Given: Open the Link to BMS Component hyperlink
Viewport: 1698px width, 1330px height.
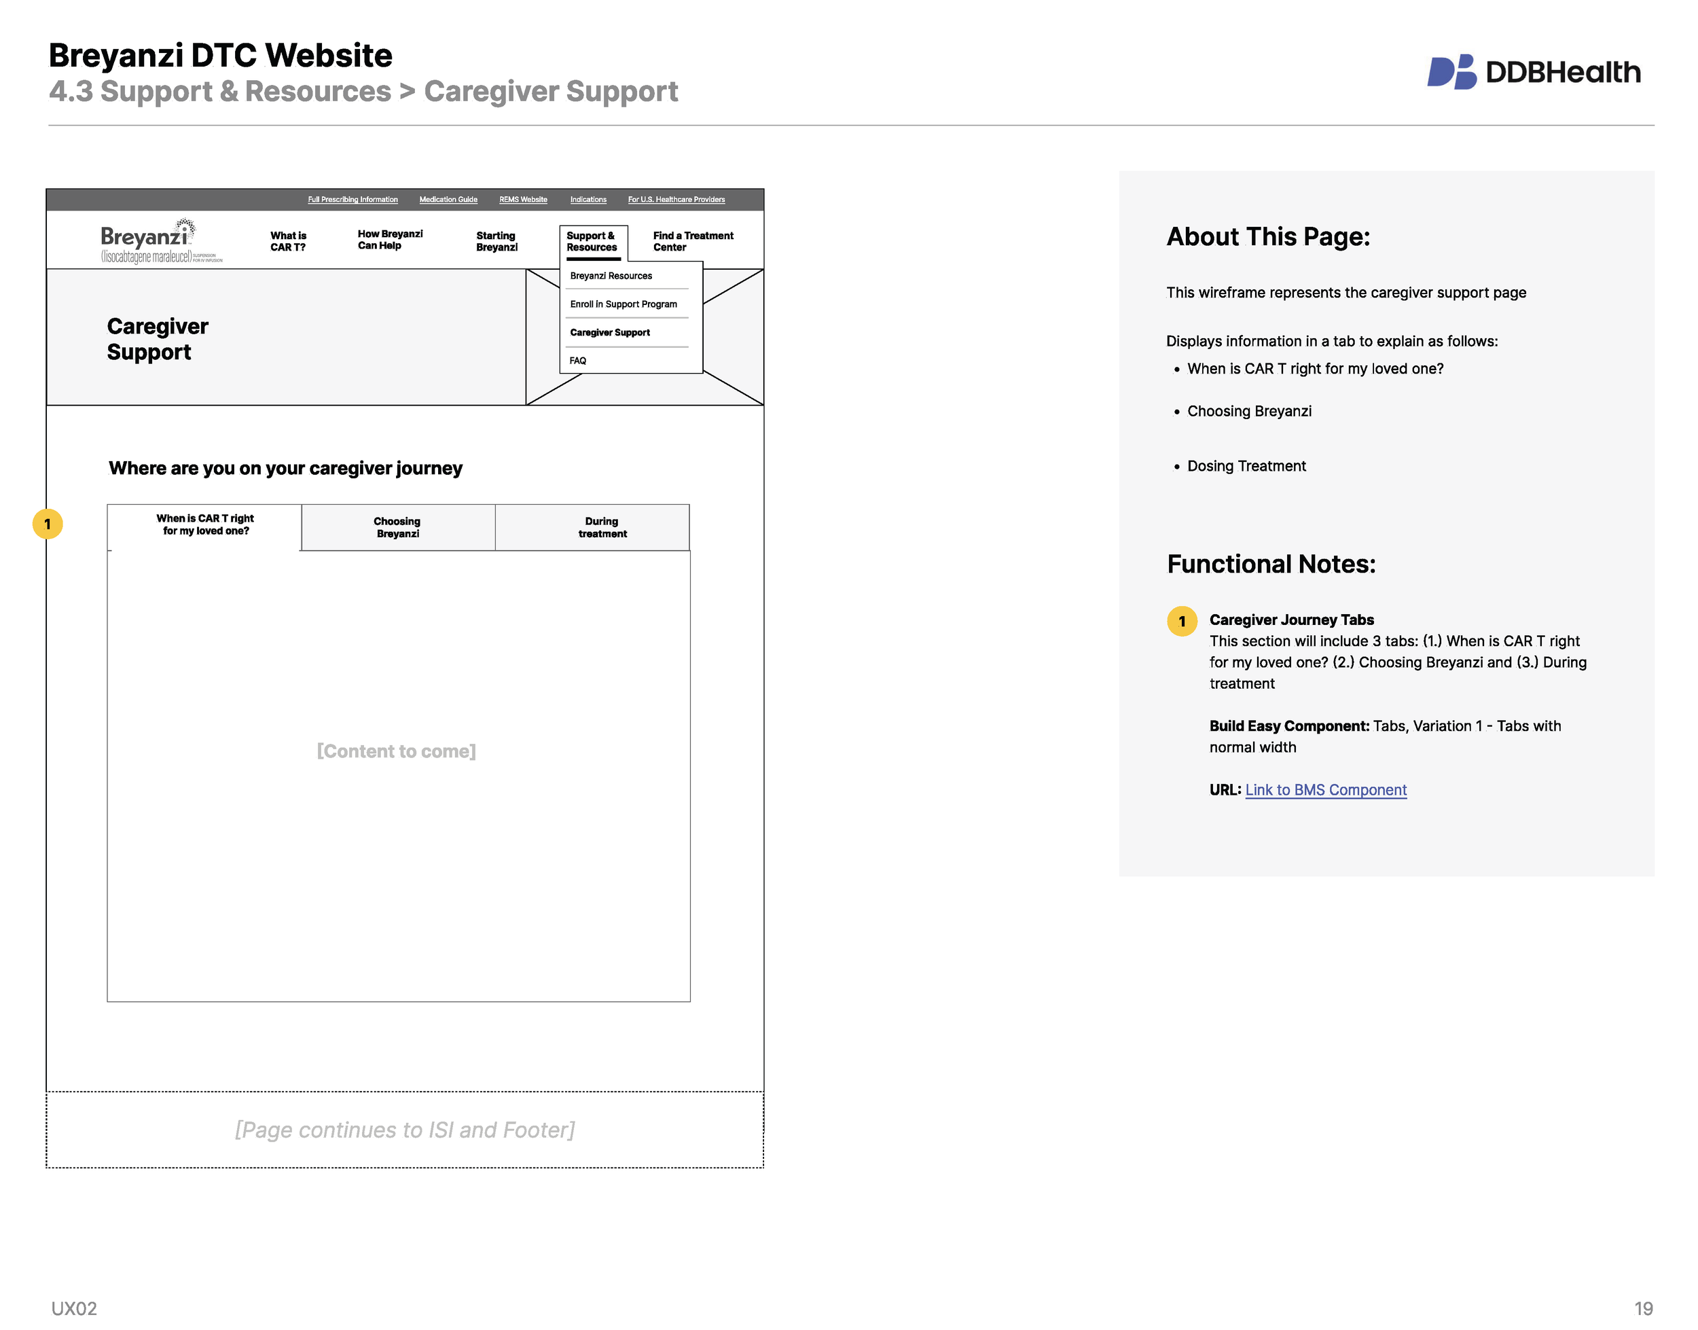Looking at the screenshot, I should tap(1325, 789).
